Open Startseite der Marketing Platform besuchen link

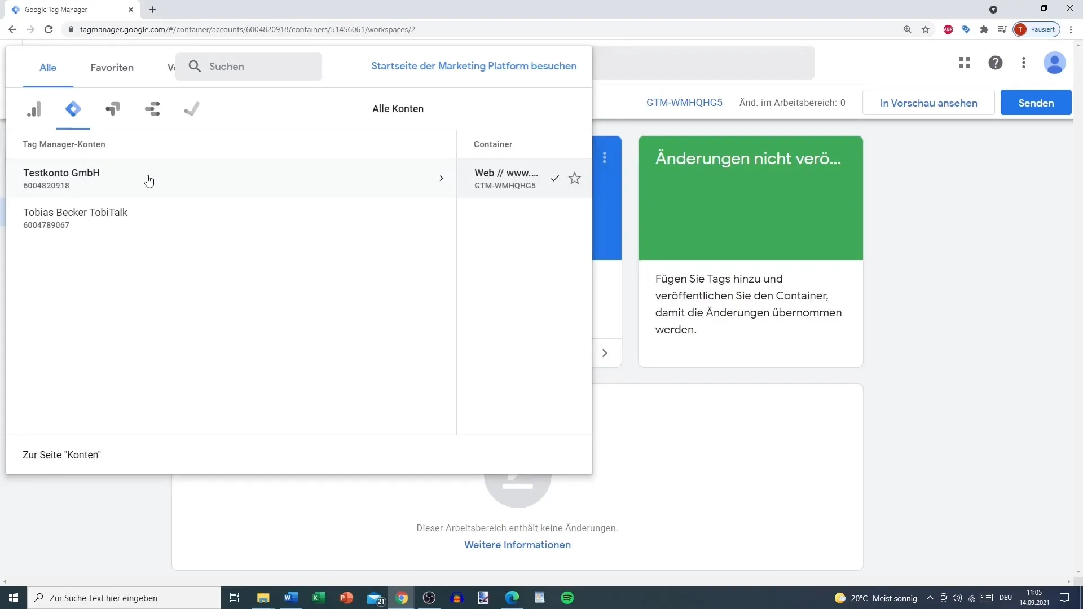(x=474, y=66)
